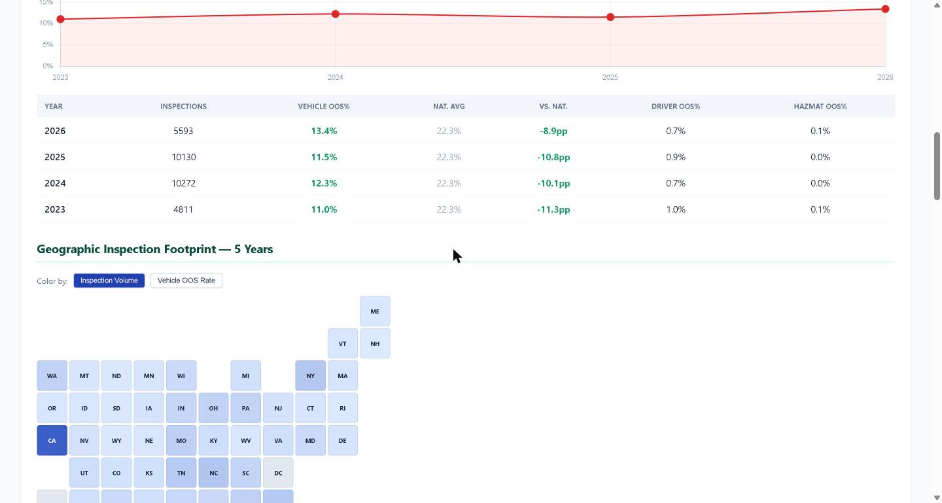The image size is (942, 503).
Task: Select the IA state tile
Action: click(x=148, y=408)
